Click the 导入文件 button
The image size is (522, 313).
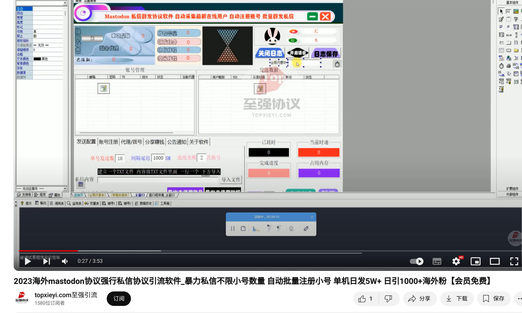coord(231,180)
